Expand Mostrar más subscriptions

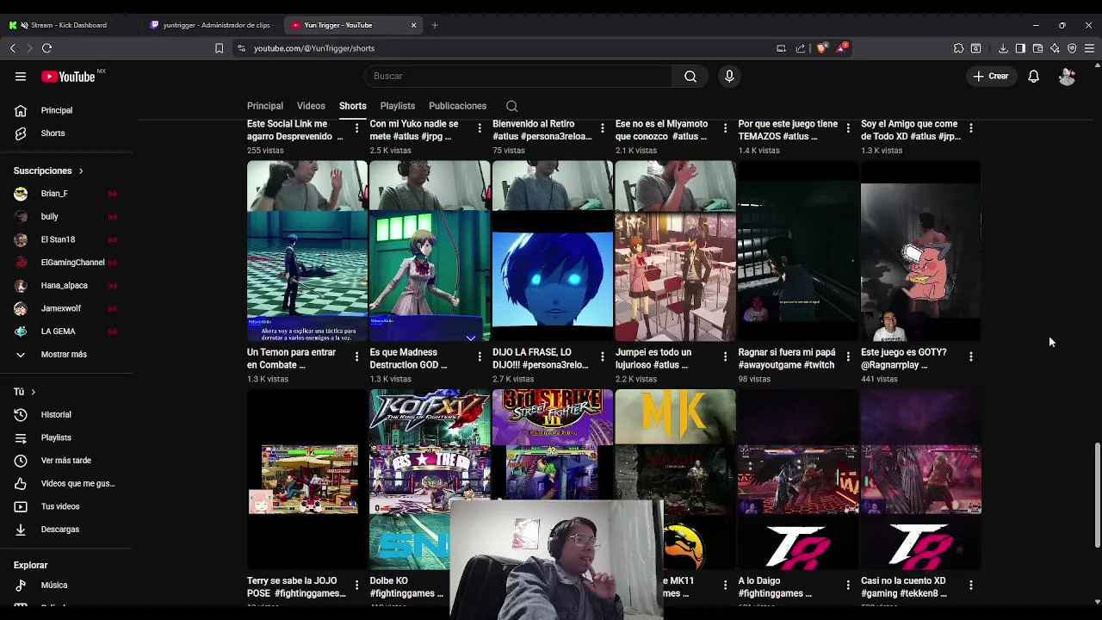coord(65,355)
